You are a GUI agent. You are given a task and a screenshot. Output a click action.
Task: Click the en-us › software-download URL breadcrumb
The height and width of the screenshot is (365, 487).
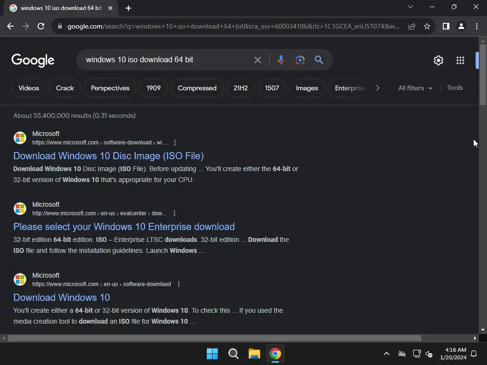click(102, 284)
